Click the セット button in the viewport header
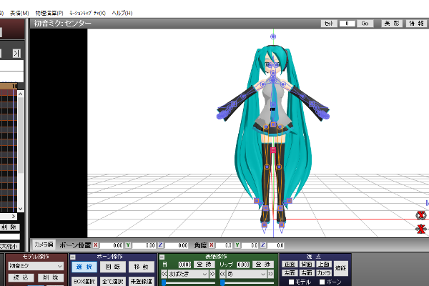Viewport: 429px width, 286px height. (329, 24)
